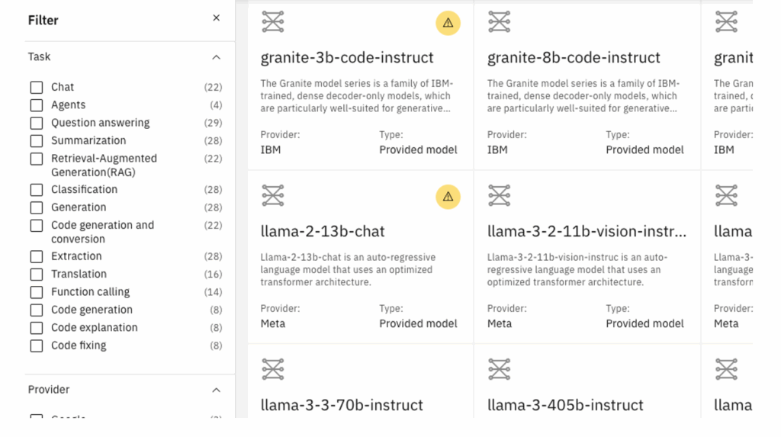This screenshot has height=437, width=781.
Task: Check the Chat task filter
Action: coord(37,87)
